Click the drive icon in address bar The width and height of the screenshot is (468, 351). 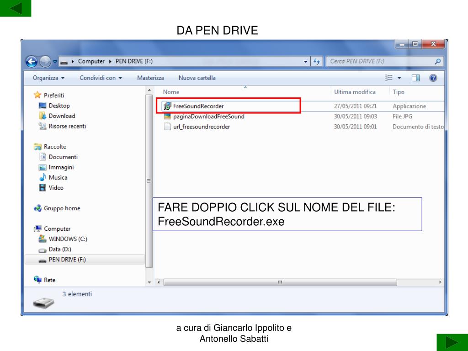(x=64, y=62)
